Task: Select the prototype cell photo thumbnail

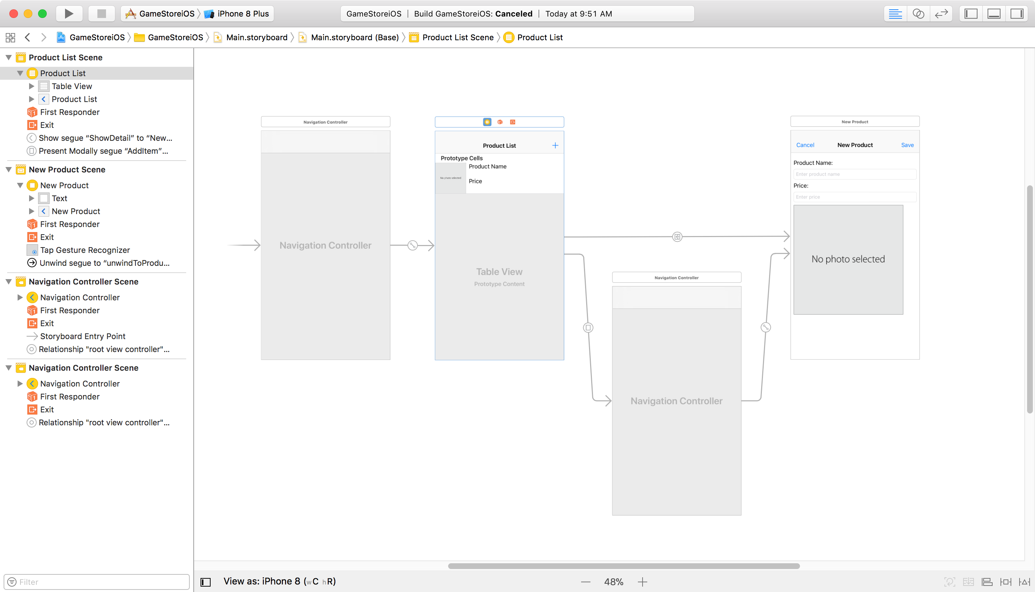Action: 451,178
